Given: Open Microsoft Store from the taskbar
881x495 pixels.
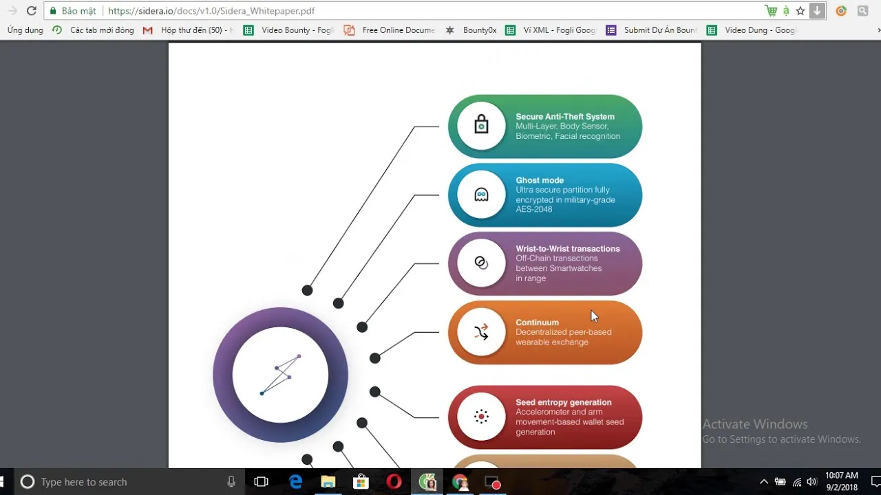Looking at the screenshot, I should point(361,482).
